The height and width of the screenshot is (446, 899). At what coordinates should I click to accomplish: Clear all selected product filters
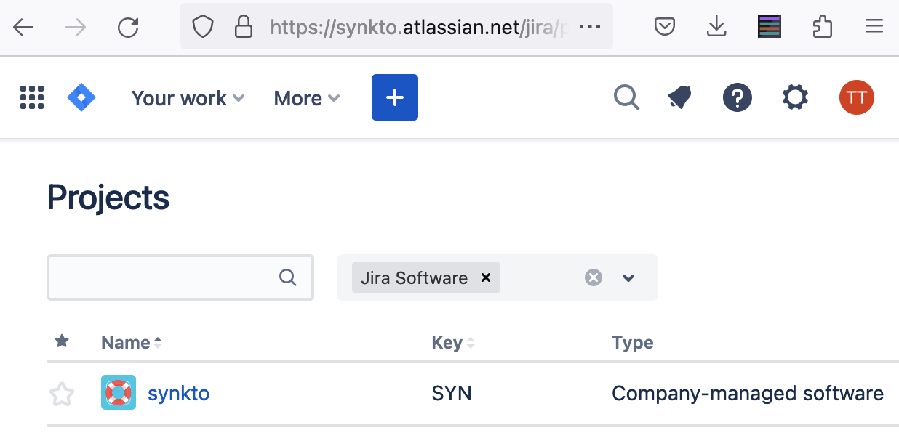pos(594,277)
